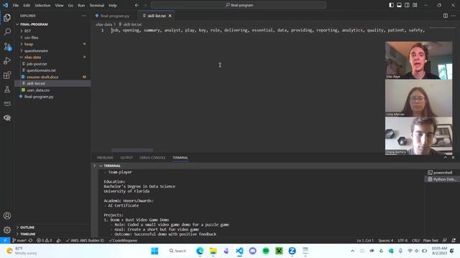Go back using the title bar arrow
This screenshot has width=460, height=258.
pos(137,5)
